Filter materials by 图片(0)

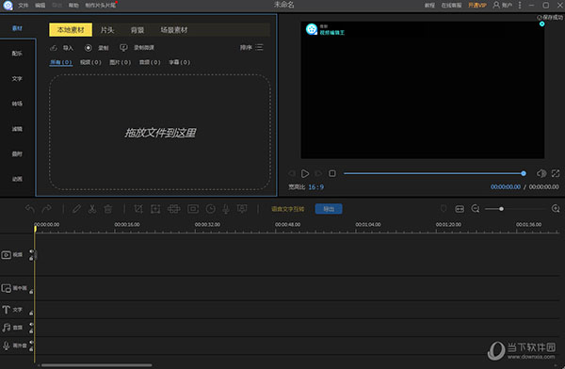click(x=121, y=62)
